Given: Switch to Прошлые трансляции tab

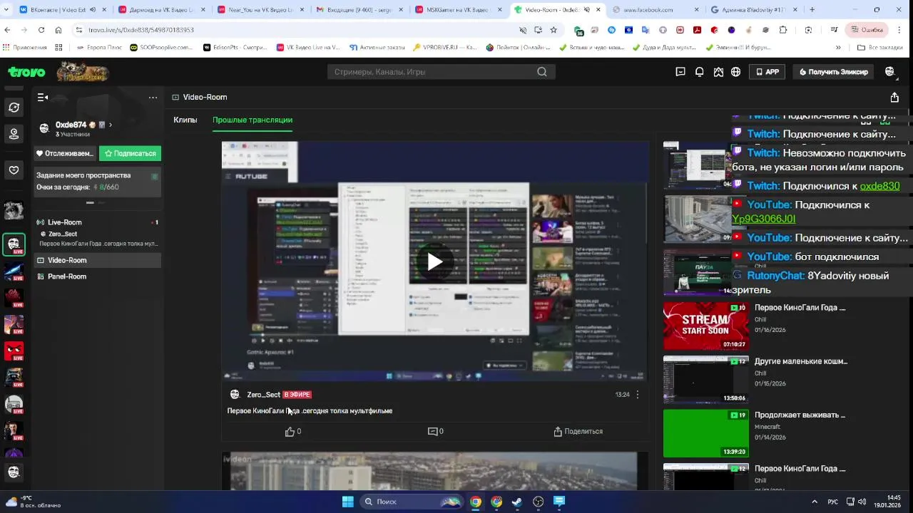Looking at the screenshot, I should click(253, 120).
